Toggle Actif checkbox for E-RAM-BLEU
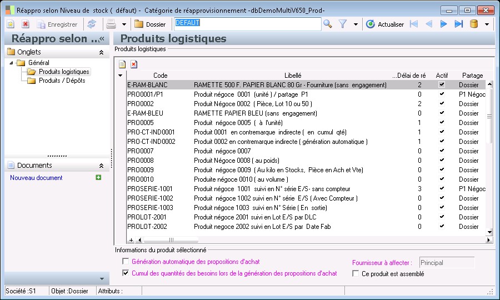This screenshot has width=500, height=300. click(x=442, y=113)
